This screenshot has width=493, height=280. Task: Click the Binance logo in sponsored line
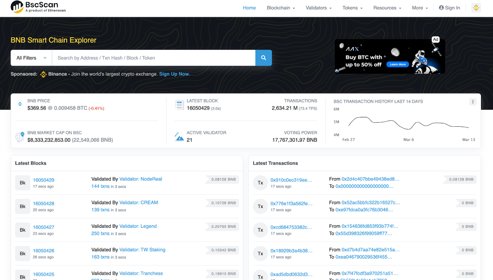tap(43, 74)
